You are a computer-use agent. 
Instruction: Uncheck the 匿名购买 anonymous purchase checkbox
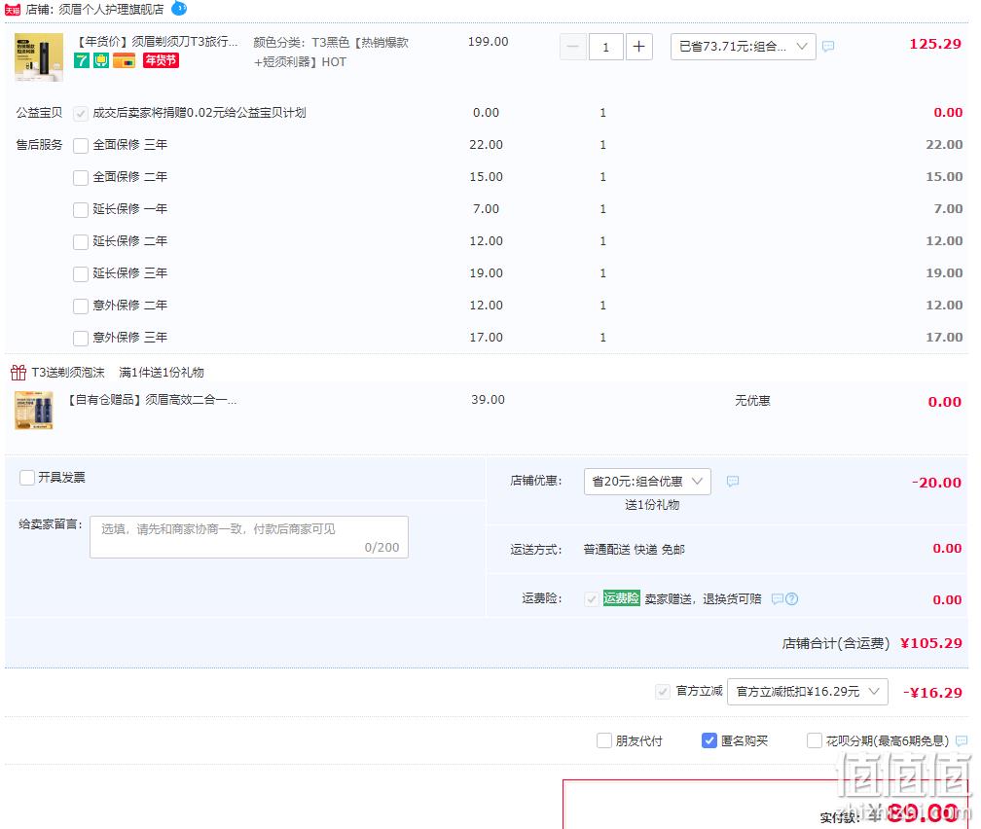pos(708,740)
